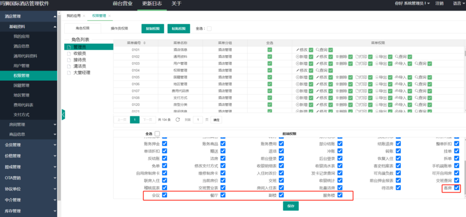
Task: Select the 角色权限 tab
Action: click(83, 29)
